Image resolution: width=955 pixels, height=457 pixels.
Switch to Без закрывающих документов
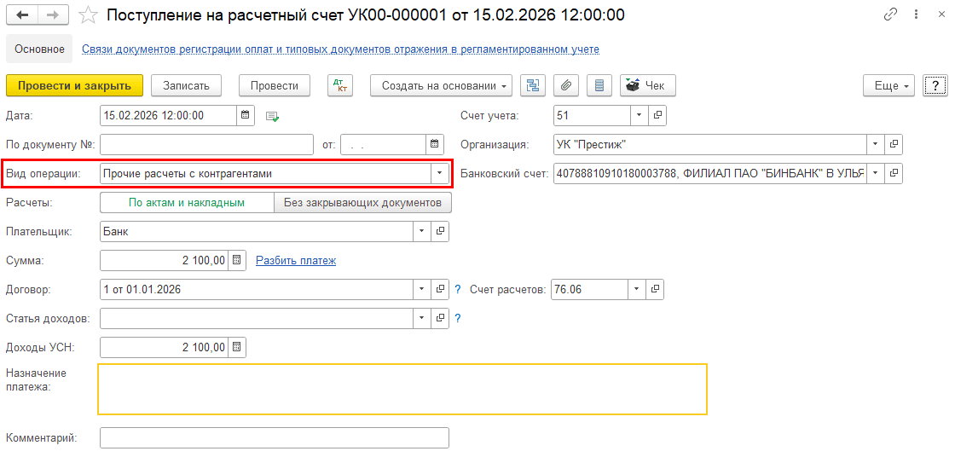362,203
